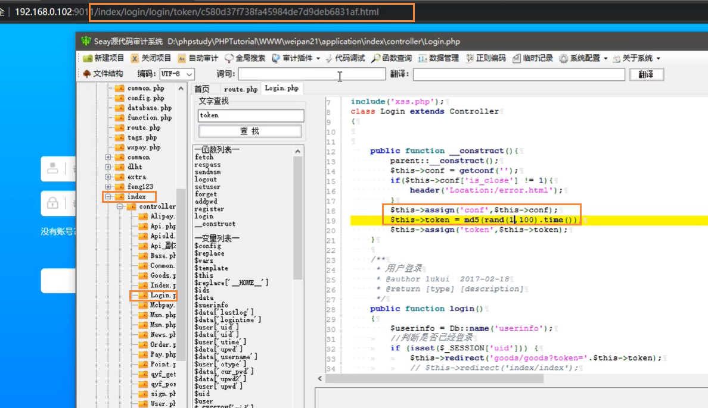Click the user avatar icon on login page
Viewport: 708px width, 408px height.
coord(53,168)
